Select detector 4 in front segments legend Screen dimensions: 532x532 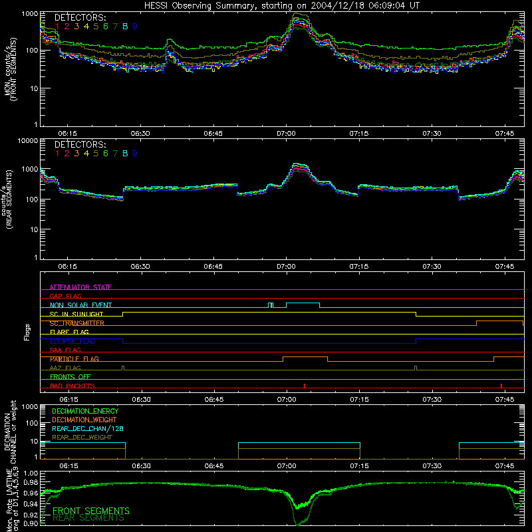tap(86, 27)
